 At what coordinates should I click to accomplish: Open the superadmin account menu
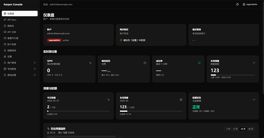pos(250,5)
